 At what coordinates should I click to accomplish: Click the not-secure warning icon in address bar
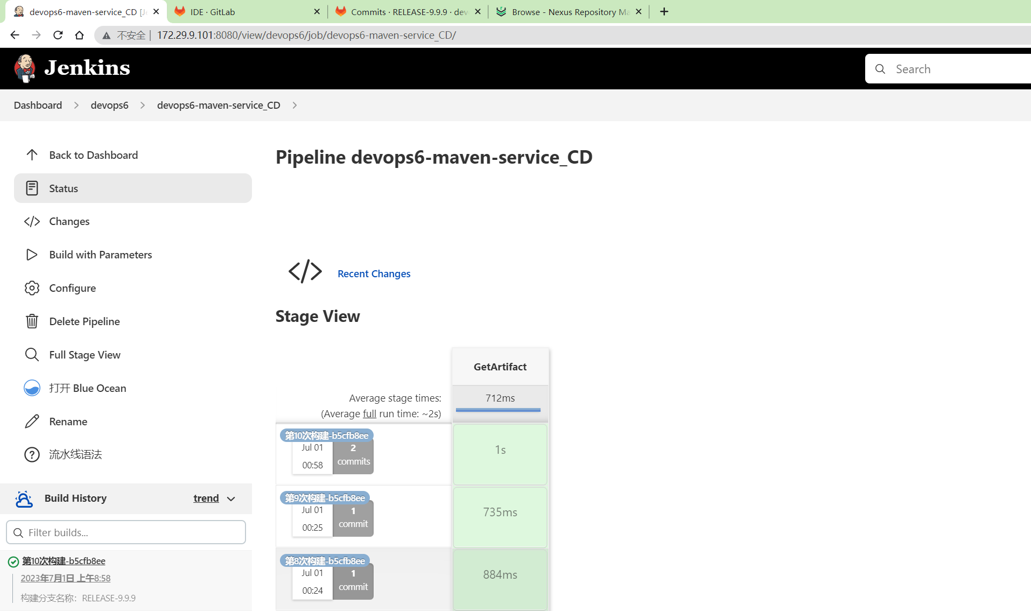click(107, 36)
